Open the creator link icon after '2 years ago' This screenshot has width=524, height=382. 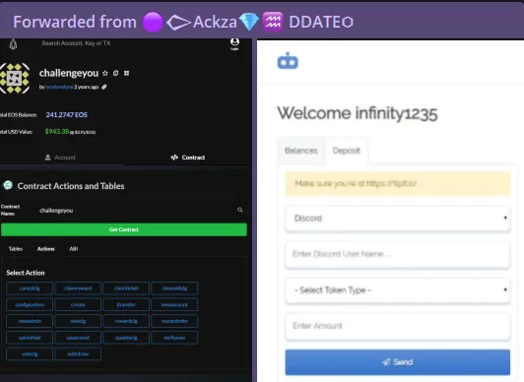coord(104,87)
